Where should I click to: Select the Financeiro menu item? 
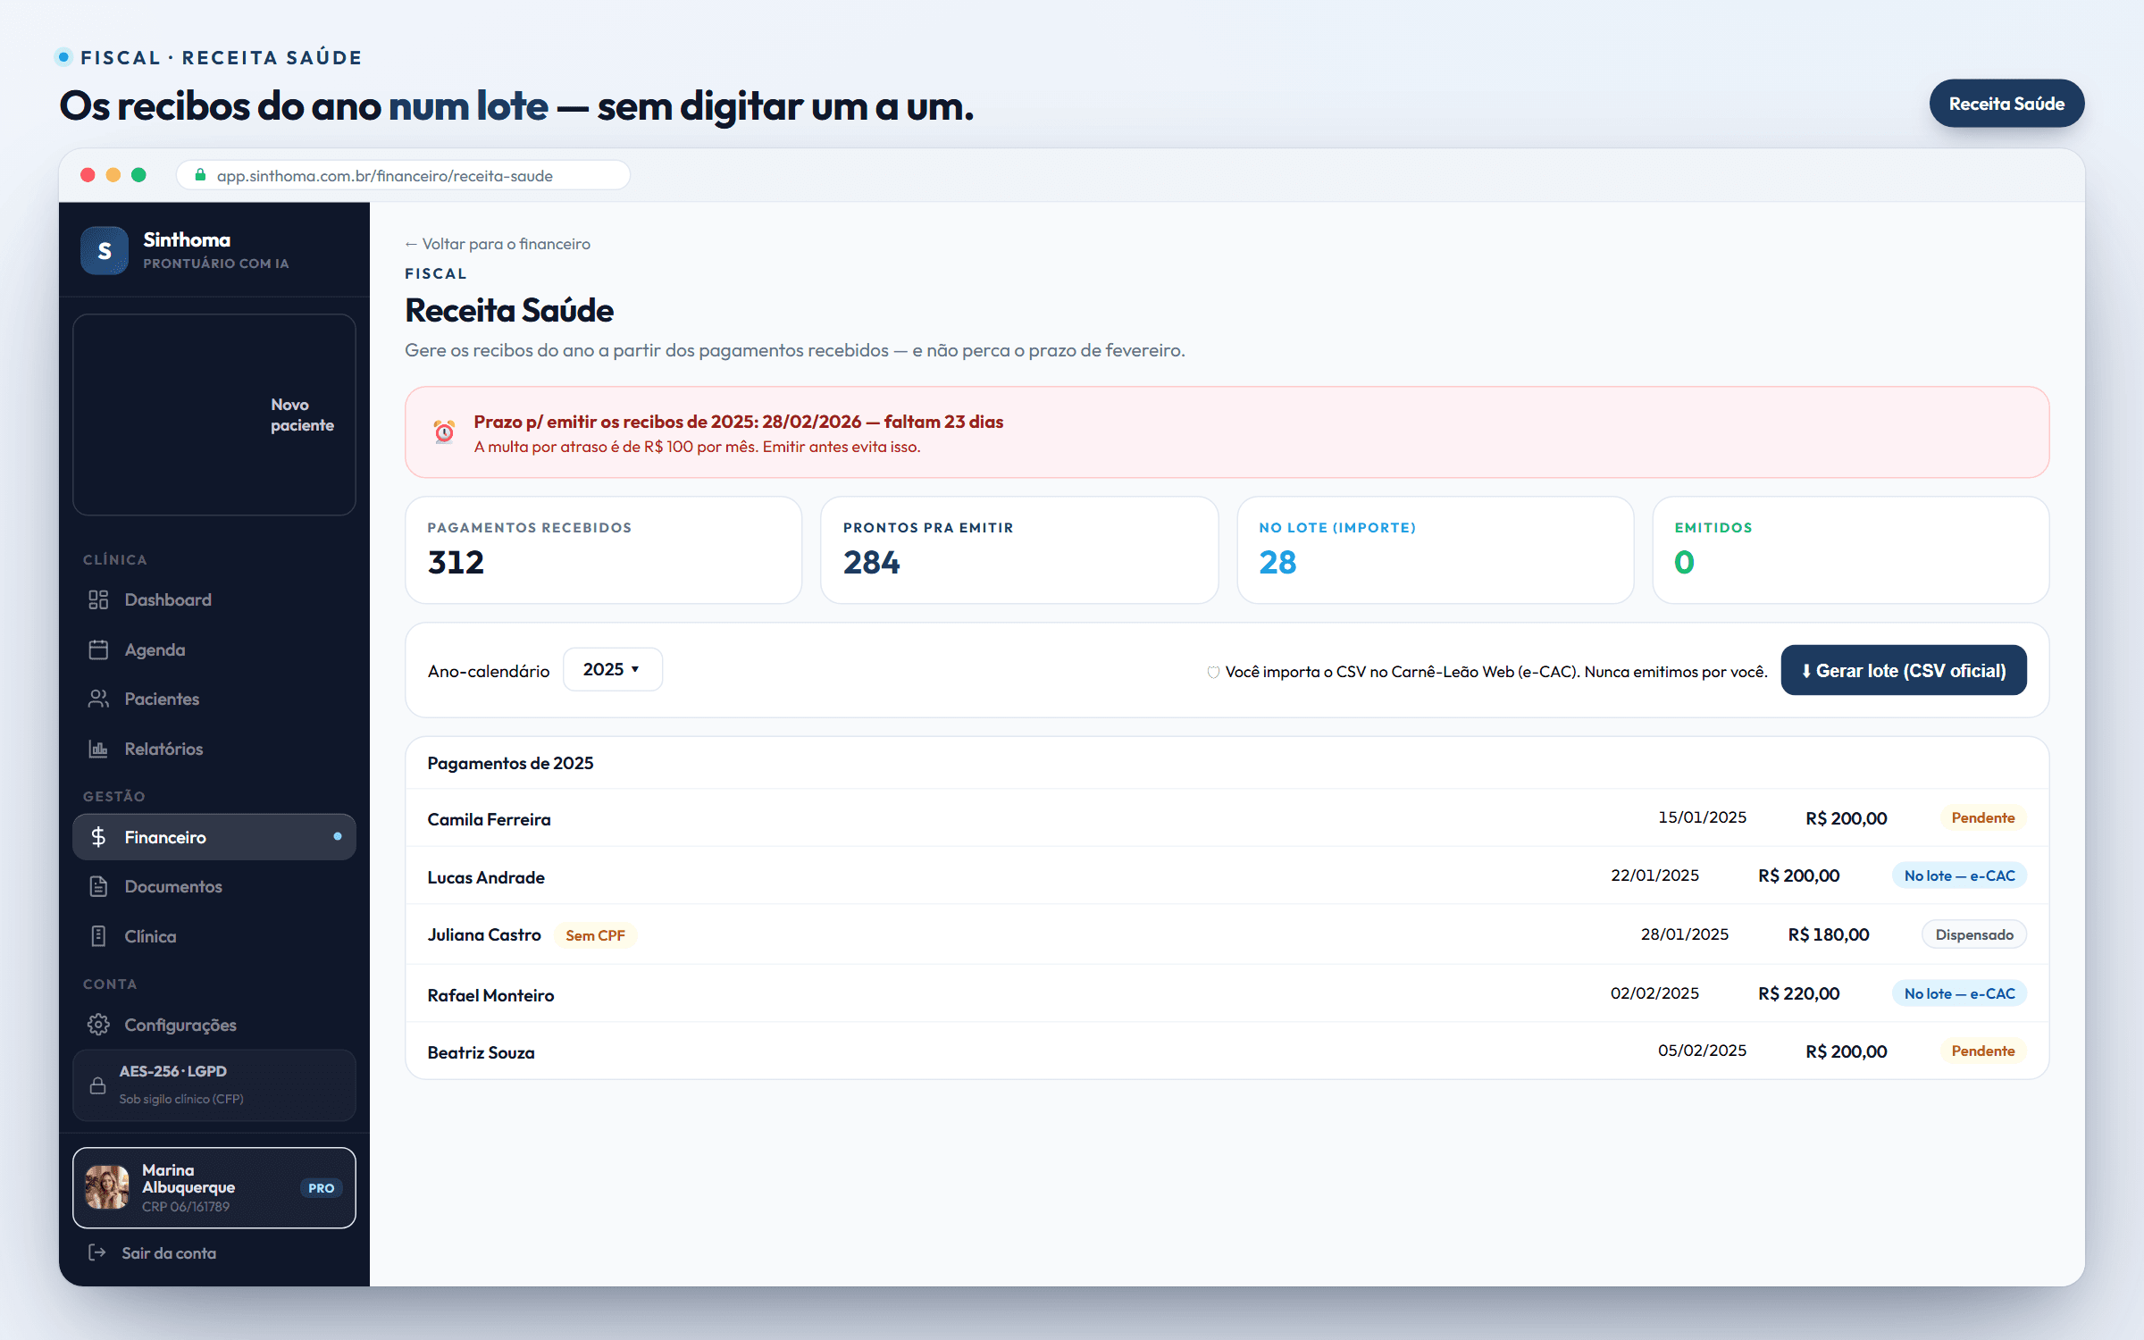coord(214,837)
